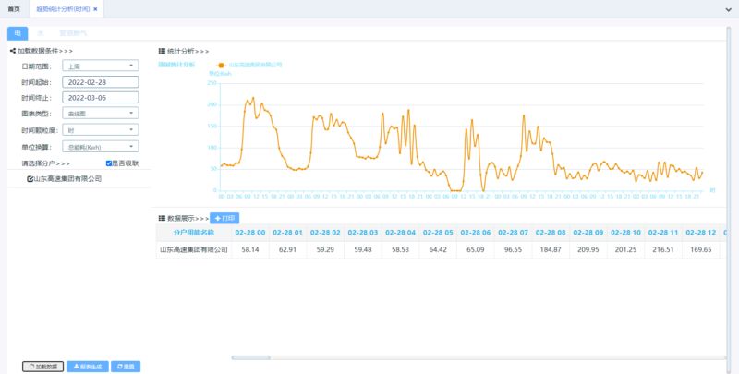
Task: Expand the 时间颗粒度 dropdown
Action: click(100, 130)
